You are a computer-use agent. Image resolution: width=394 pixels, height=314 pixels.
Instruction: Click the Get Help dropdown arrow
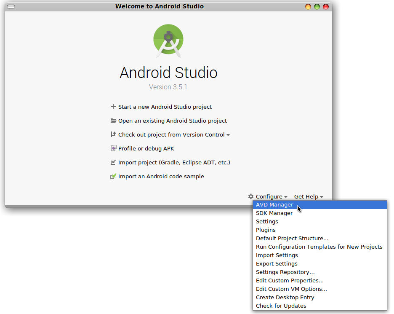pos(322,197)
